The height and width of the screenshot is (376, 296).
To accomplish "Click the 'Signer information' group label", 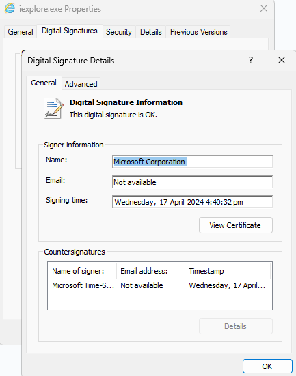I will pyautogui.click(x=74, y=145).
